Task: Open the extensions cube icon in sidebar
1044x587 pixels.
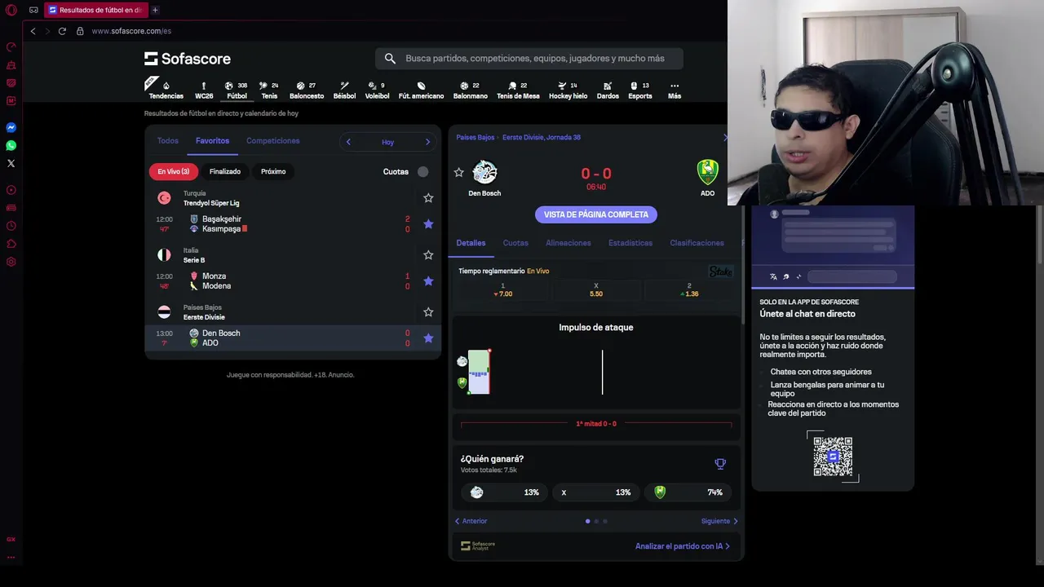Action: (11, 244)
